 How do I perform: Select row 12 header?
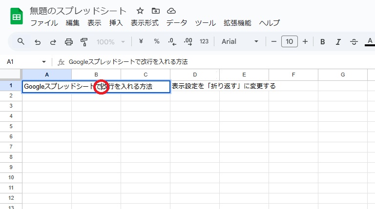click(11, 198)
